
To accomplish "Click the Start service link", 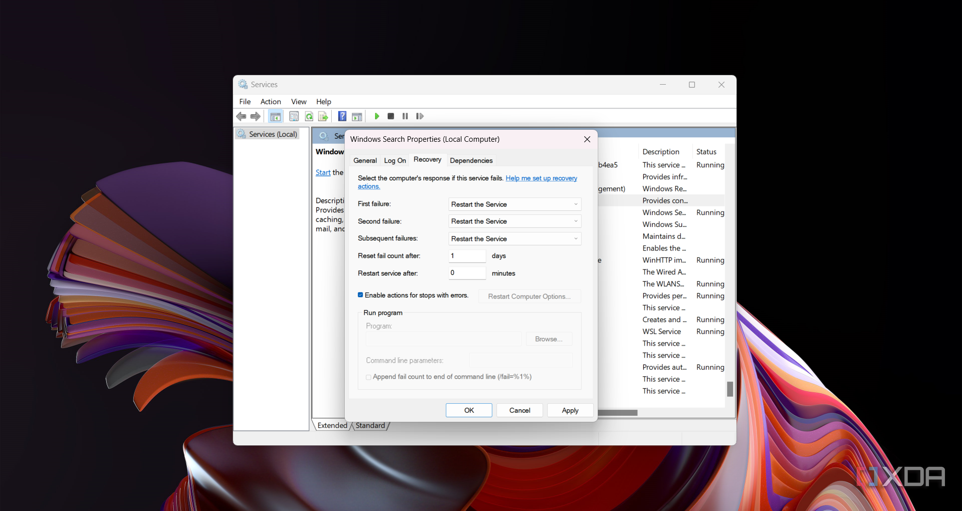I will (x=323, y=172).
